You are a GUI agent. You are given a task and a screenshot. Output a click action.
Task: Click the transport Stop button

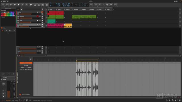click(x=15, y=5)
